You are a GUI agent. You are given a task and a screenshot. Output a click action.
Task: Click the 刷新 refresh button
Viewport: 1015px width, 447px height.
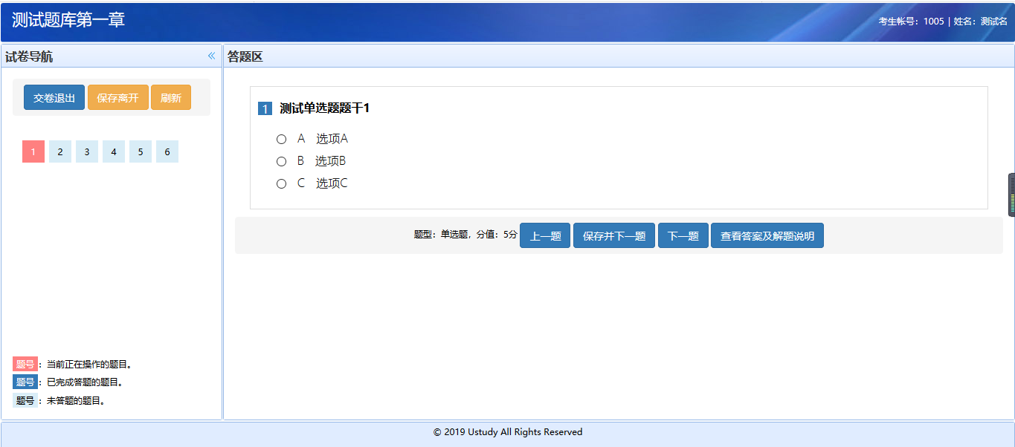(x=171, y=98)
